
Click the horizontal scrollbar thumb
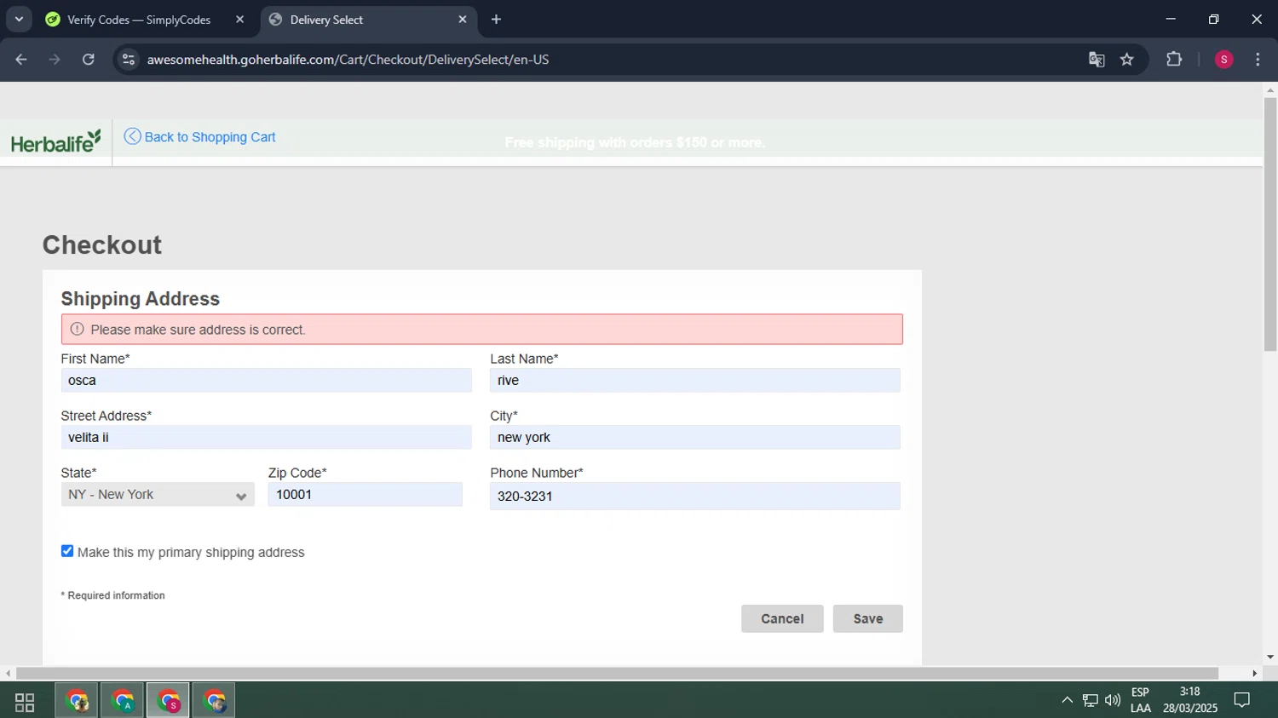point(617,674)
